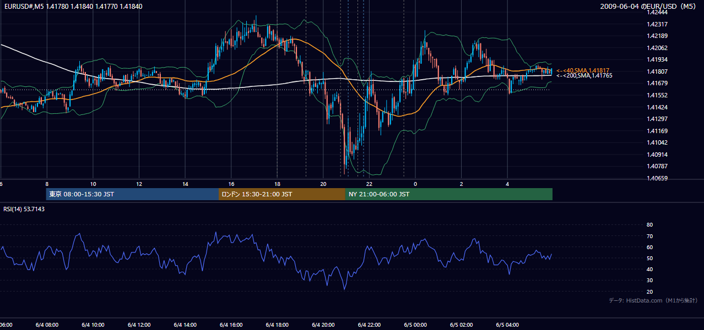This screenshot has height=330, width=704.
Task: Click hour label 10 under price chart
Action: (93, 184)
